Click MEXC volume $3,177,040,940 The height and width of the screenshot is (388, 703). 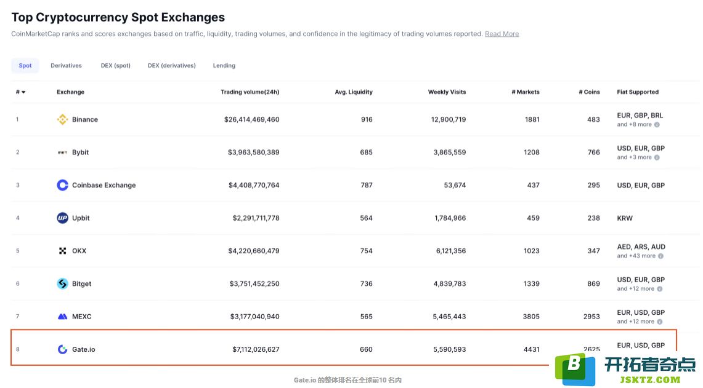(x=254, y=317)
